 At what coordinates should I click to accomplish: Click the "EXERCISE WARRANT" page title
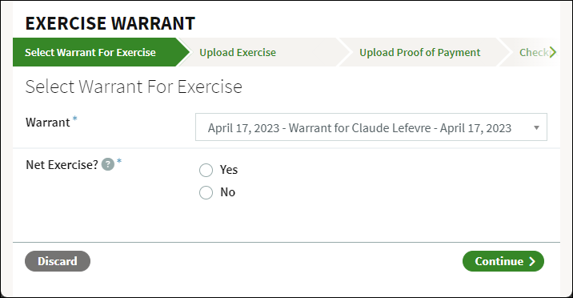pos(110,23)
